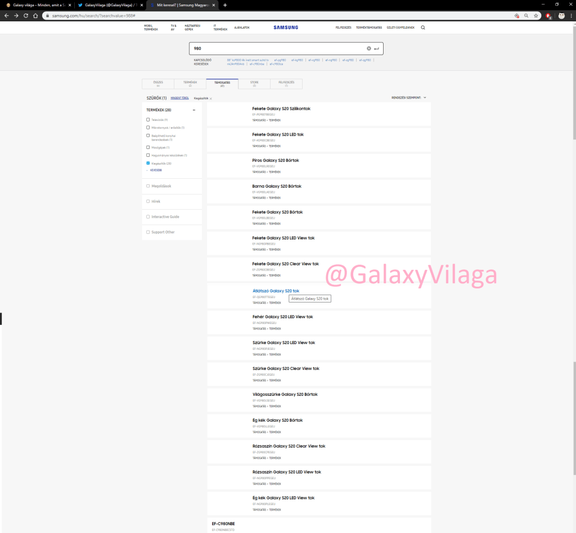This screenshot has width=576, height=533.
Task: Click the Samsung logo
Action: [x=286, y=27]
